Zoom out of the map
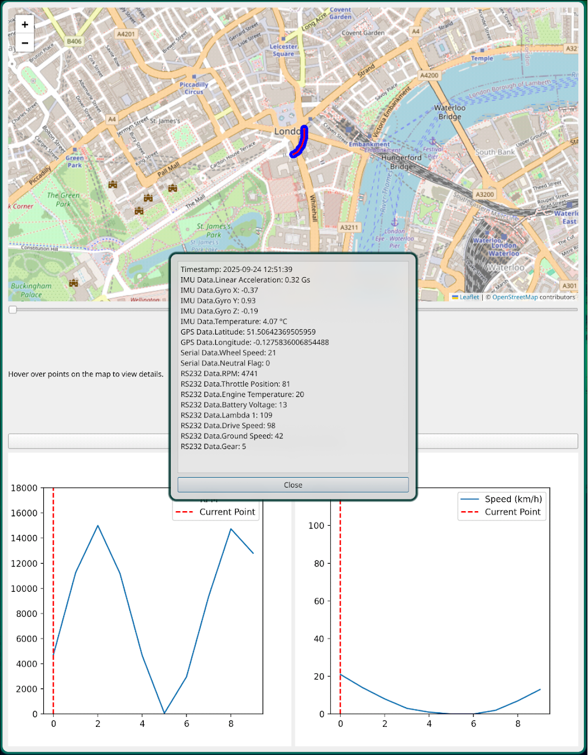 click(25, 43)
